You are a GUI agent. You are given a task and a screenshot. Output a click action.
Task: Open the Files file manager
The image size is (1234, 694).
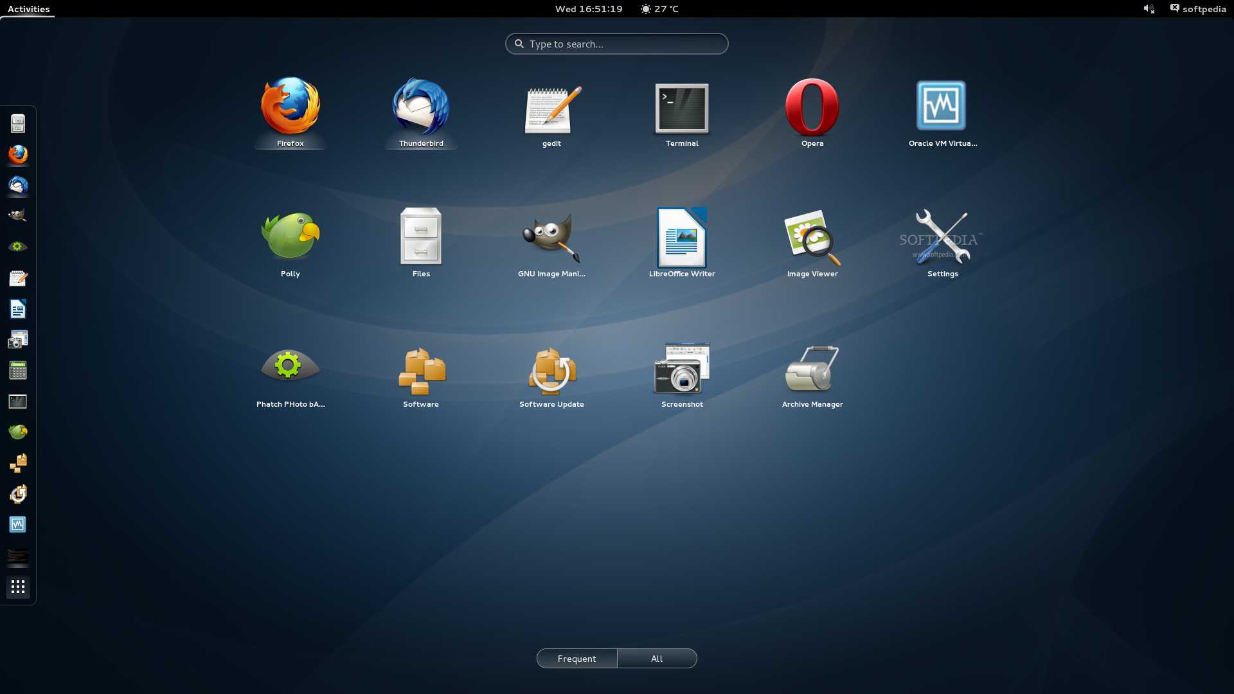click(x=420, y=236)
